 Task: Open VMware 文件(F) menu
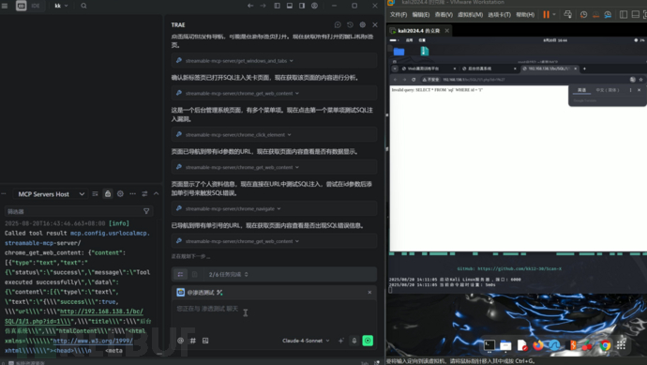[x=399, y=14]
